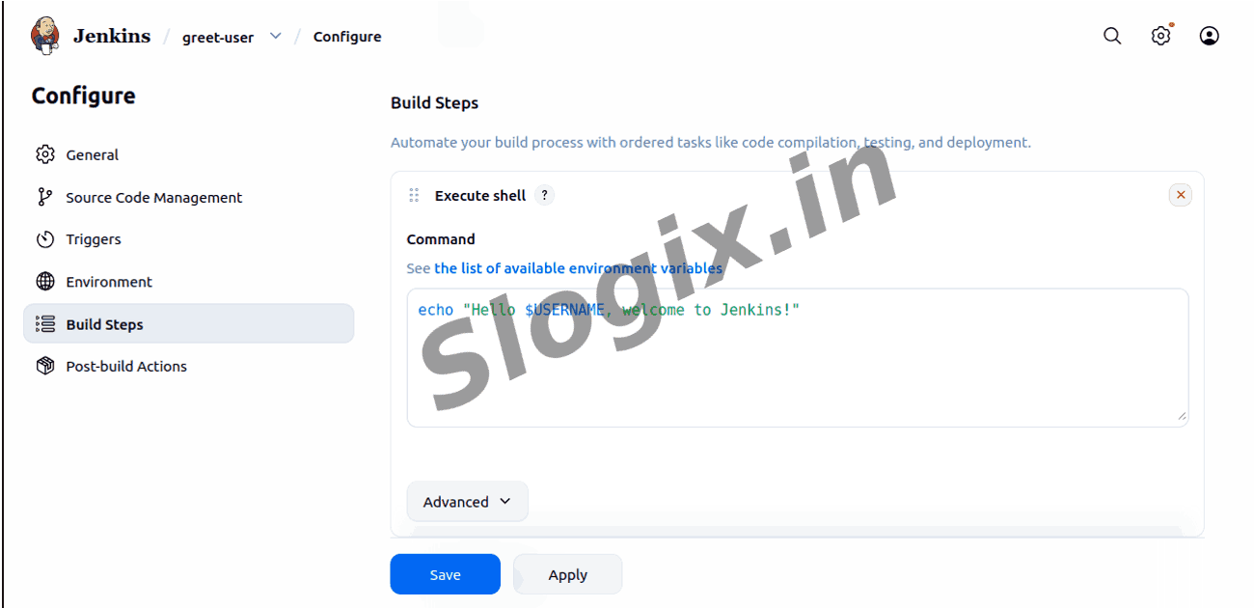
Task: Select the Build Steps sidebar item
Action: click(x=189, y=324)
